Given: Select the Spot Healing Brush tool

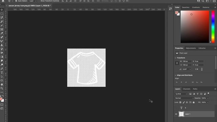Looking at the screenshot, I should coord(2,37).
